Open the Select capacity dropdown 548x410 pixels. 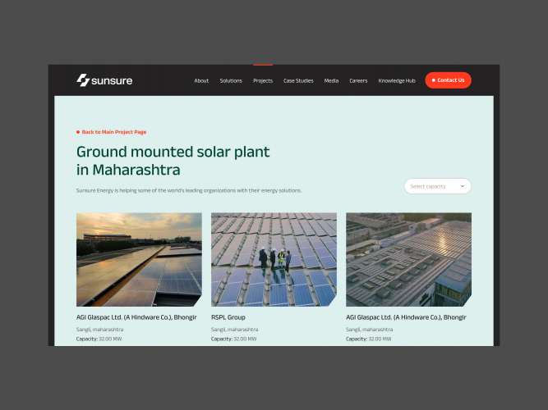point(438,186)
